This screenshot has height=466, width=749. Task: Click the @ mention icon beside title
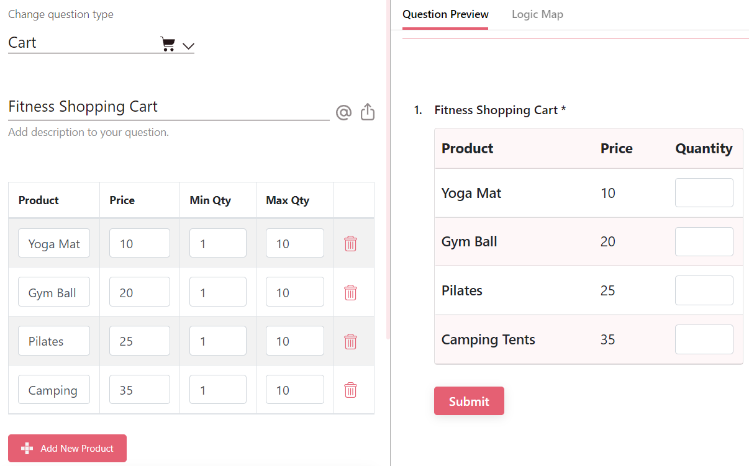click(x=343, y=112)
